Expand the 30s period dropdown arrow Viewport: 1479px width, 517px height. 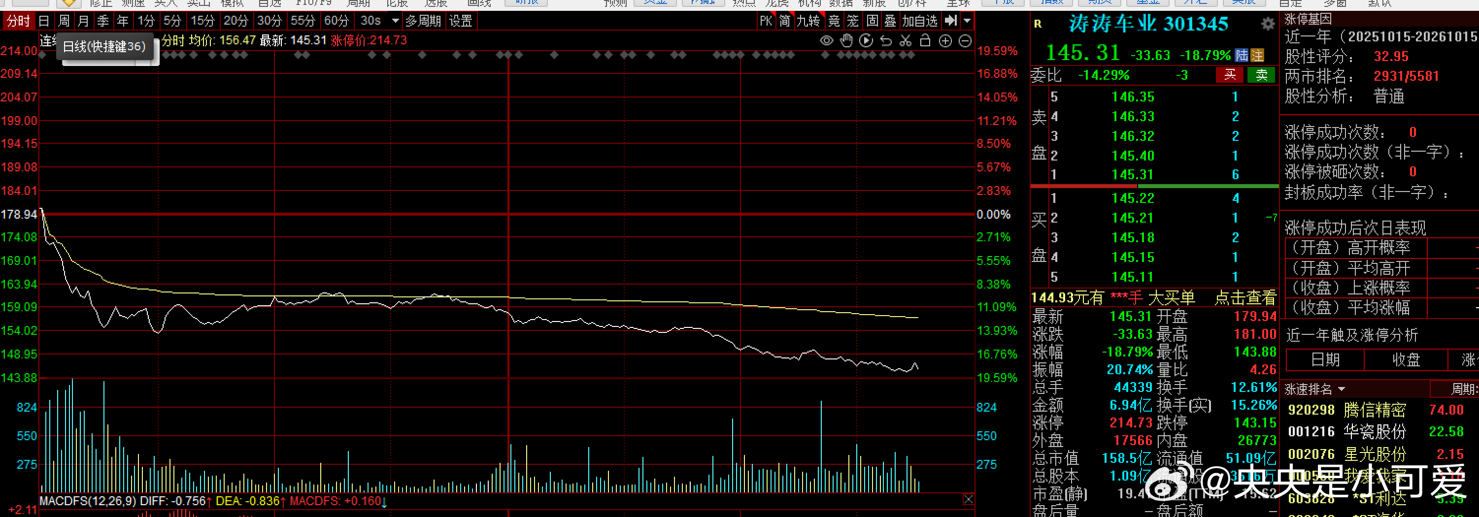point(395,21)
